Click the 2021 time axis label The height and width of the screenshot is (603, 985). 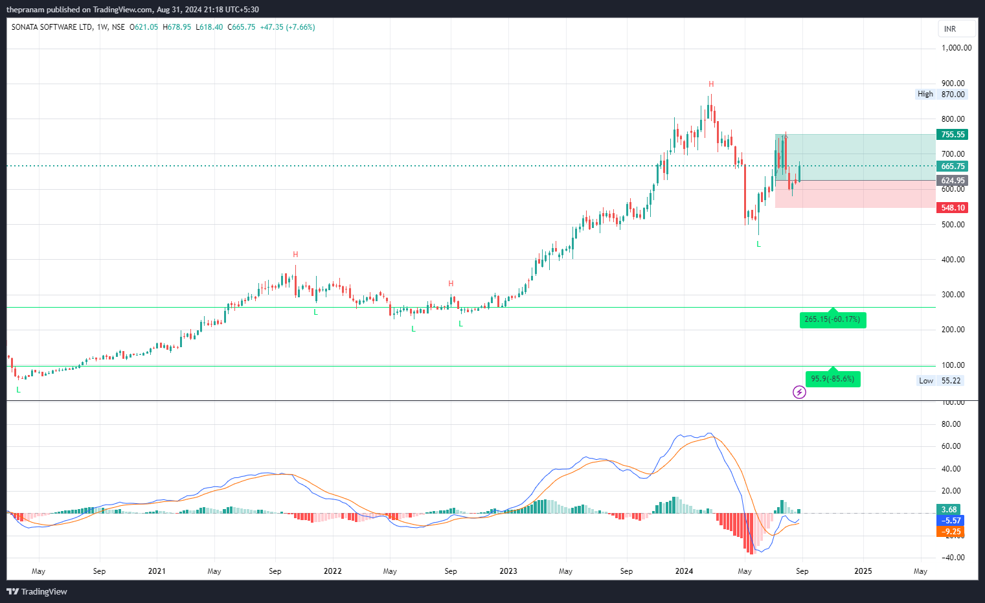157,571
